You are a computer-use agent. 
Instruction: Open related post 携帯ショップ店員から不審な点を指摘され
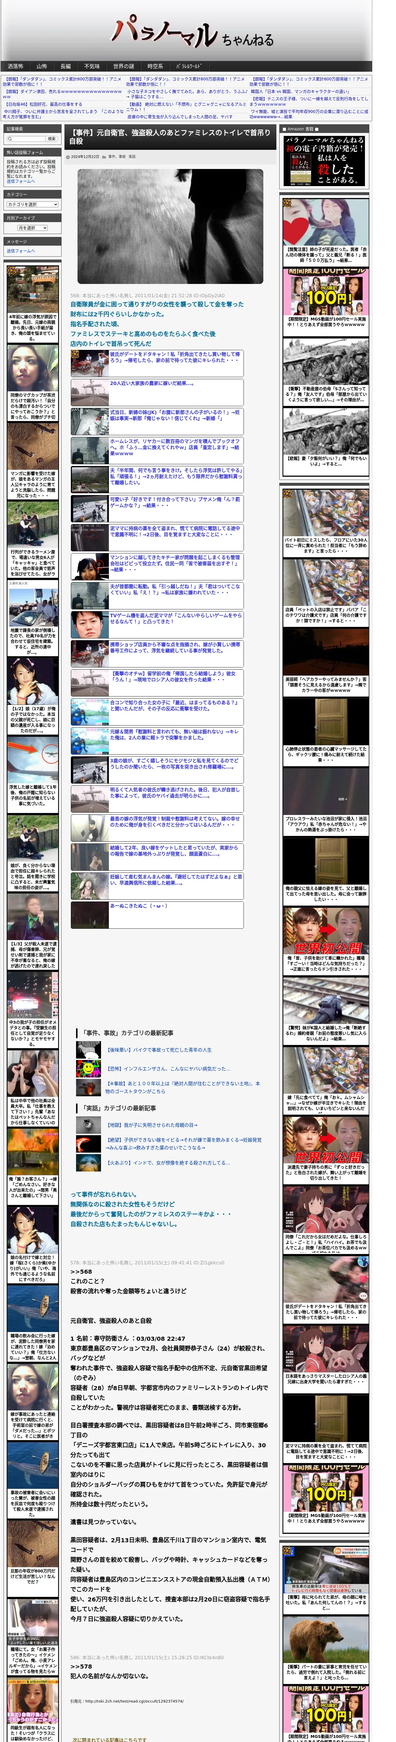[x=175, y=648]
